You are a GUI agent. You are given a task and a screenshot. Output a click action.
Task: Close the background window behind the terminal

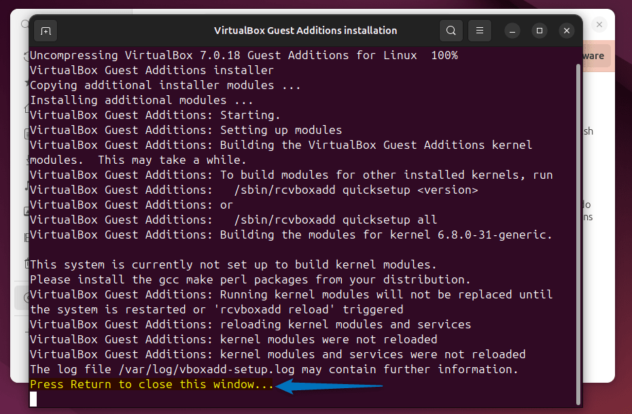pyautogui.click(x=599, y=24)
